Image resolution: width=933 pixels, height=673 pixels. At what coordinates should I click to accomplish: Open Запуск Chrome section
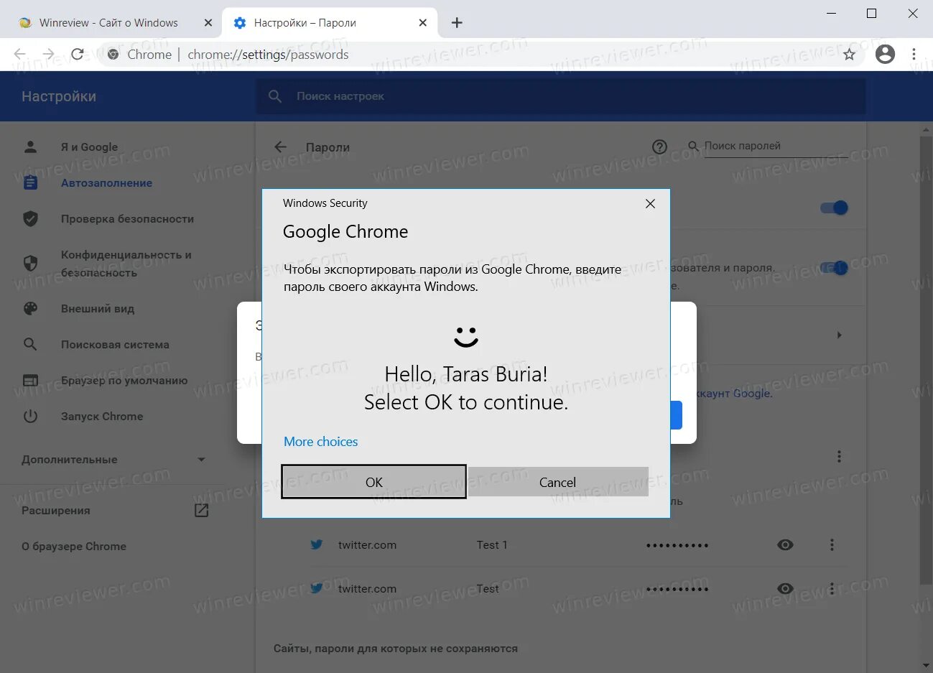pos(102,417)
